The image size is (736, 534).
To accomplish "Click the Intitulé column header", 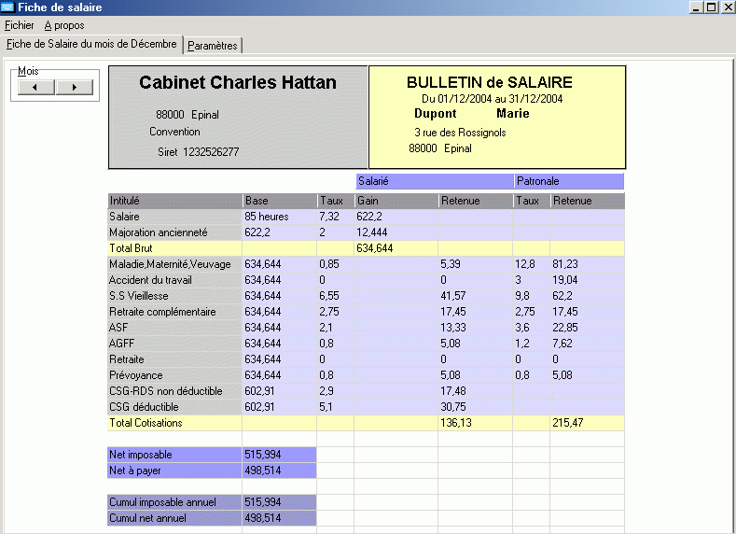I will click(174, 201).
